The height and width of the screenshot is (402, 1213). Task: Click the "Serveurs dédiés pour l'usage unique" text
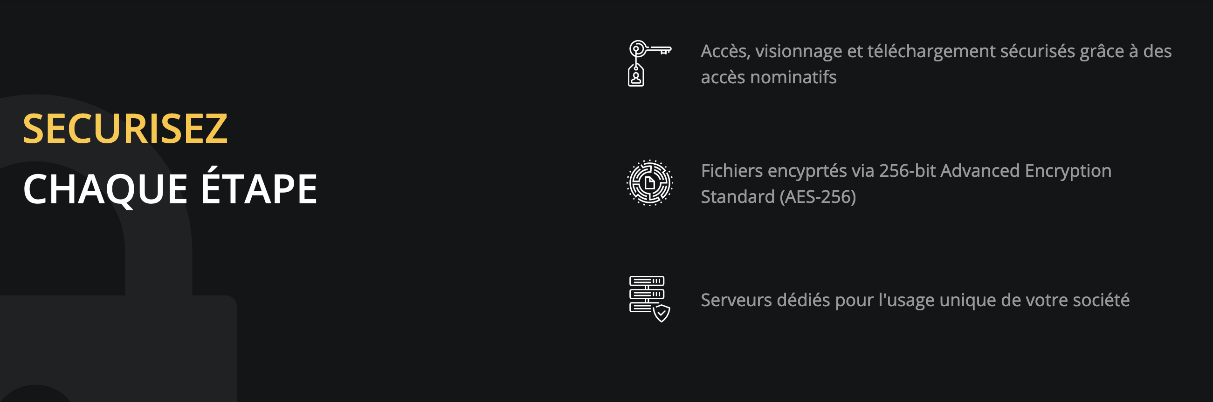(x=915, y=300)
